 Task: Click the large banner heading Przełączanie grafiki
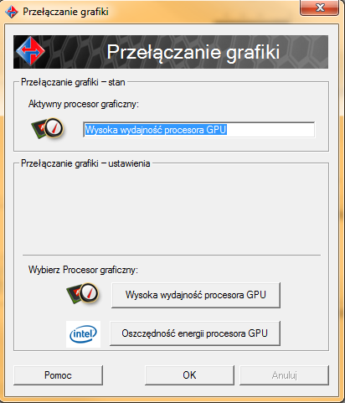tap(193, 52)
